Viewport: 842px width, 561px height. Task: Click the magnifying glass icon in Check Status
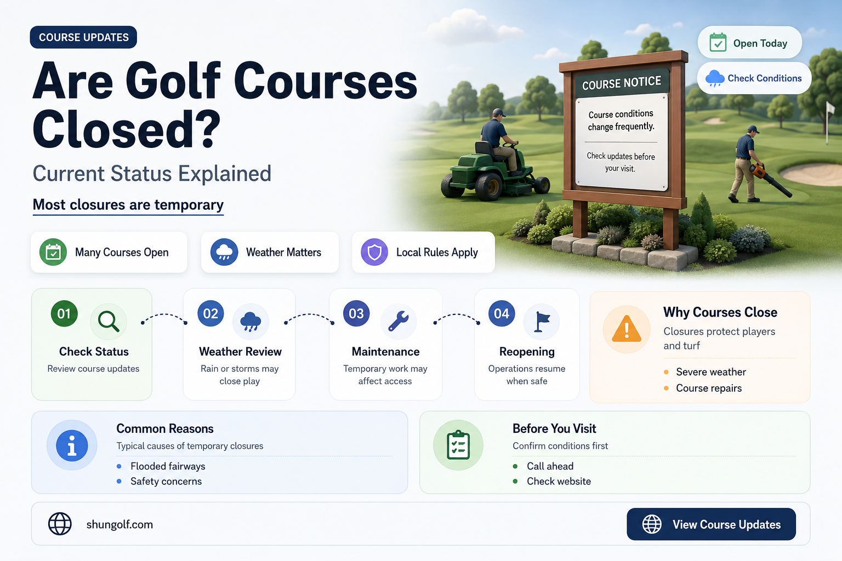point(108,321)
